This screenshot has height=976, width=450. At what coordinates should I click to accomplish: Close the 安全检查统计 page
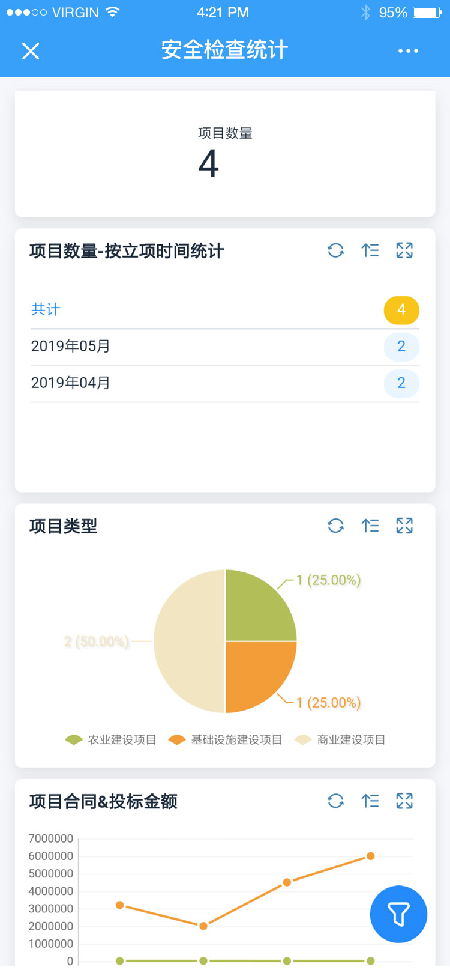click(x=31, y=51)
